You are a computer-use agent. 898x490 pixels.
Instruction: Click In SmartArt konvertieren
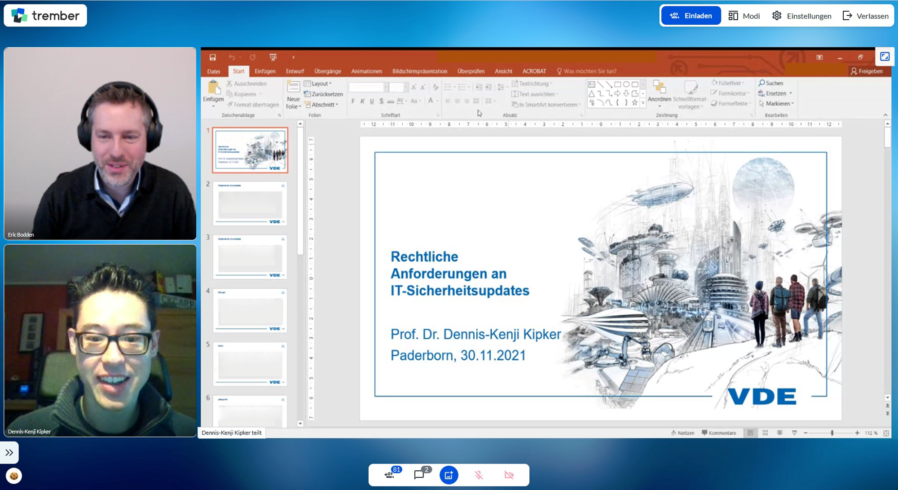(546, 105)
